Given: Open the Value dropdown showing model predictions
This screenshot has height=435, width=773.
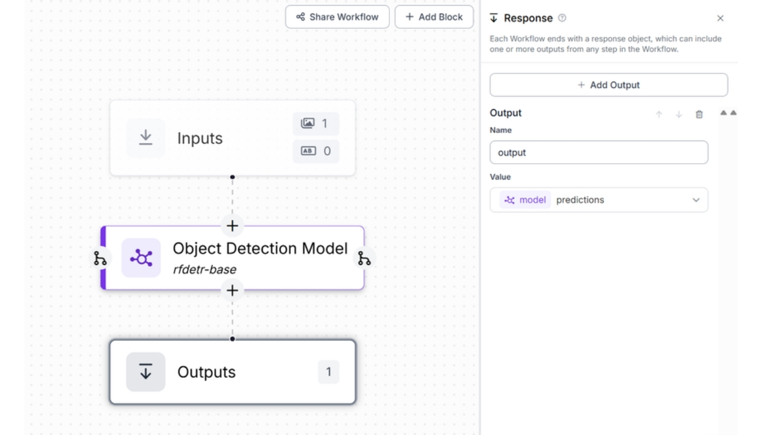Looking at the screenshot, I should point(598,200).
